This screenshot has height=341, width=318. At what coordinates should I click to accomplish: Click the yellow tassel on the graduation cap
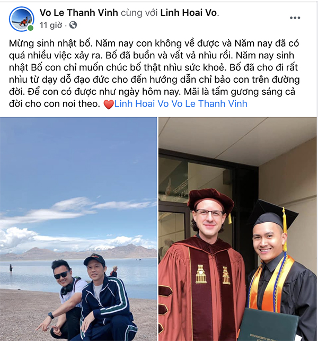point(284,229)
